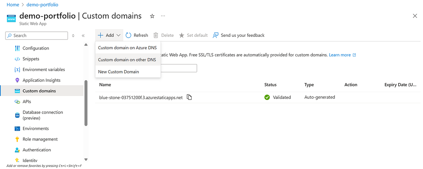Click the Home breadcrumb link
This screenshot has width=423, height=169.
click(x=13, y=5)
